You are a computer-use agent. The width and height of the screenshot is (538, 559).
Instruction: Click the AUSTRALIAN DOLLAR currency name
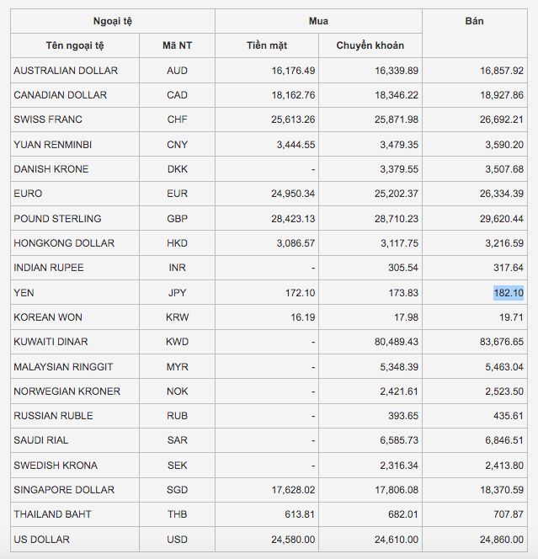click(66, 71)
